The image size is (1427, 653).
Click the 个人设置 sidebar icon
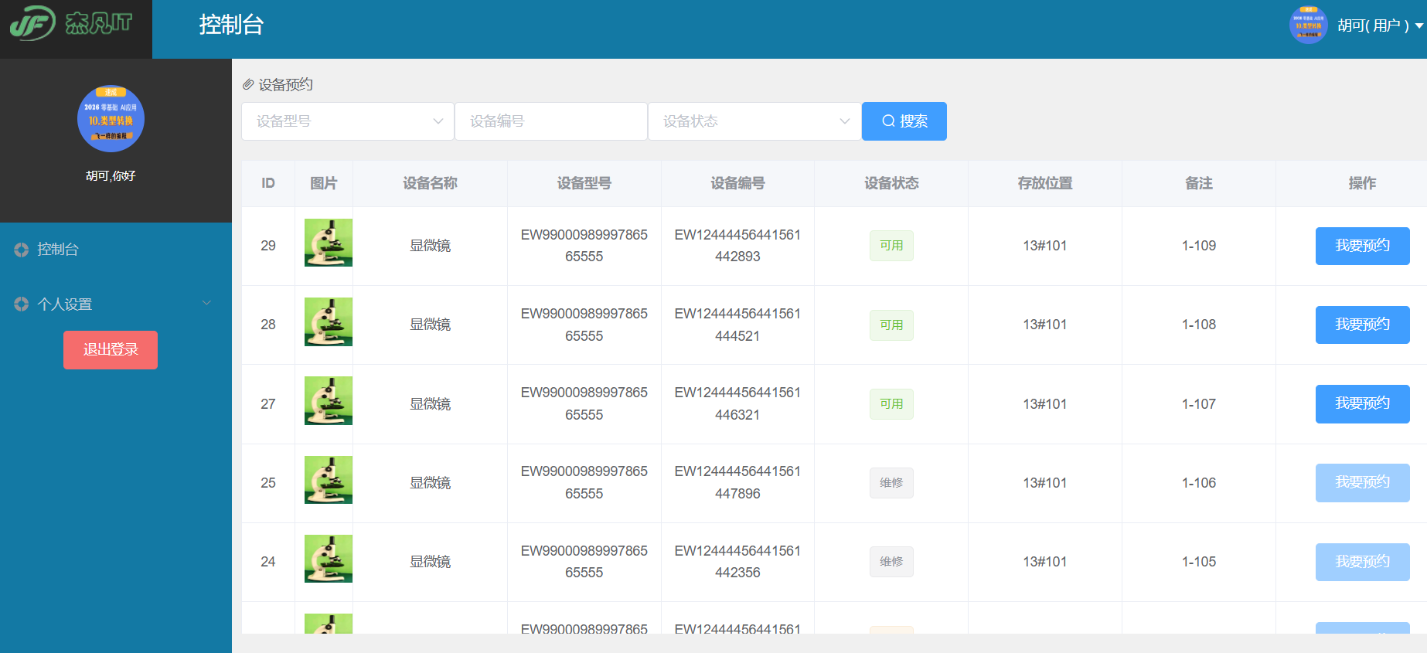[22, 304]
